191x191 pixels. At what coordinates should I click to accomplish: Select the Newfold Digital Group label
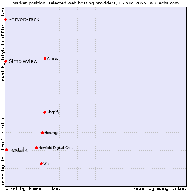point(57,148)
